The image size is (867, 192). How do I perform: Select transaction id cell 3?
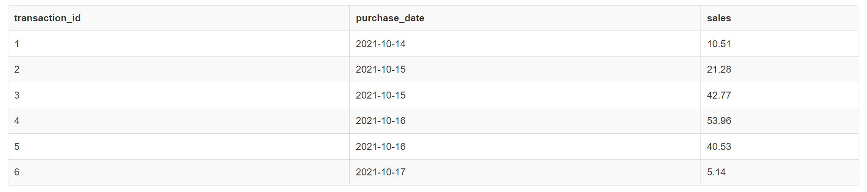point(17,95)
